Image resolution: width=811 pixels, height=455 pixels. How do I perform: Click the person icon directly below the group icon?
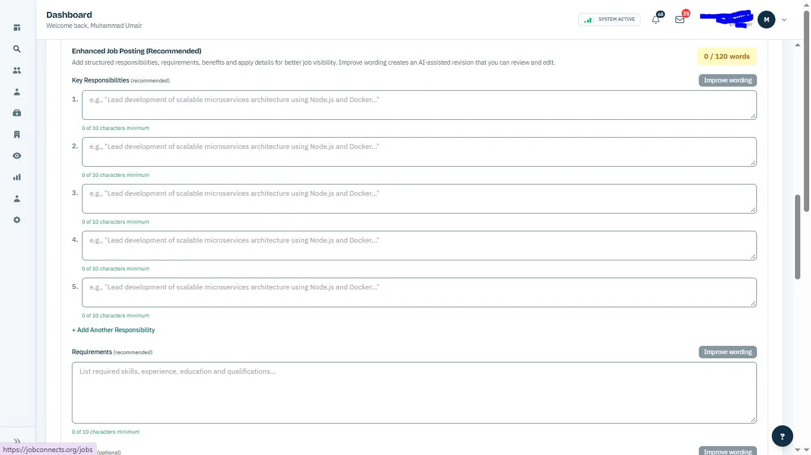pos(17,92)
